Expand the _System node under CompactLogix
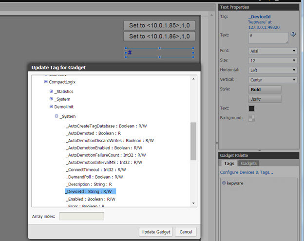304x241 pixels. [x=51, y=99]
